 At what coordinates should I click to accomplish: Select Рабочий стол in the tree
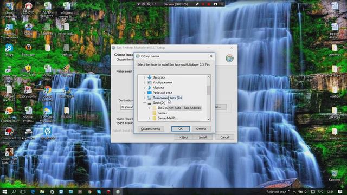[162, 93]
